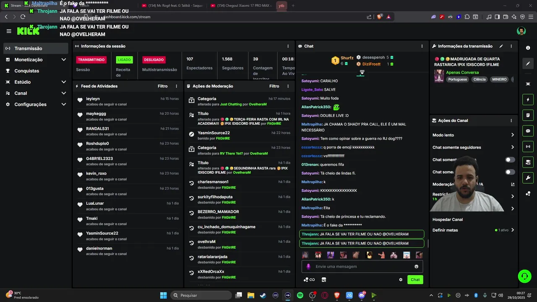Viewport: 537px width, 302px height.
Task: Toggle the lightning bolt panel icon
Action: point(528,100)
